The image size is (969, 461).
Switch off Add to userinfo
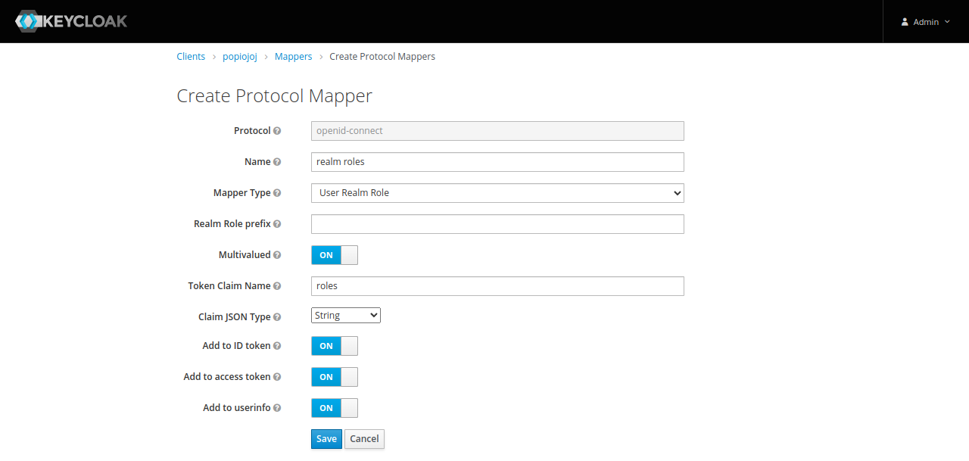click(334, 407)
